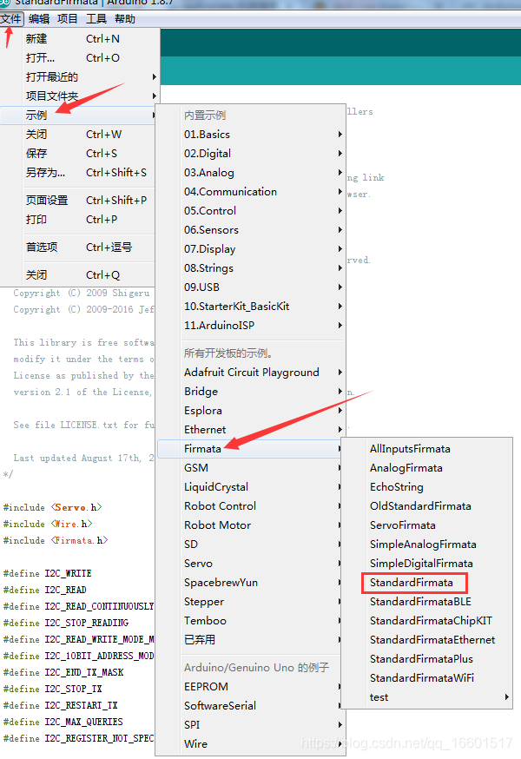Image resolution: width=521 pixels, height=759 pixels.
Task: Expand 04.Communication examples submenu
Action: point(252,192)
